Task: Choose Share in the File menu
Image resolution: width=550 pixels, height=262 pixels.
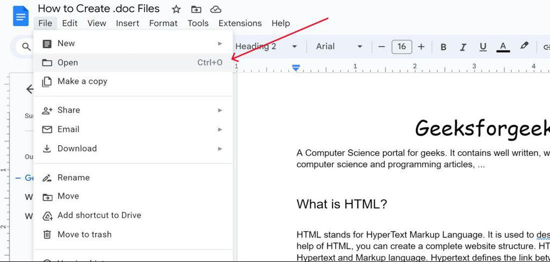Action: point(133,110)
